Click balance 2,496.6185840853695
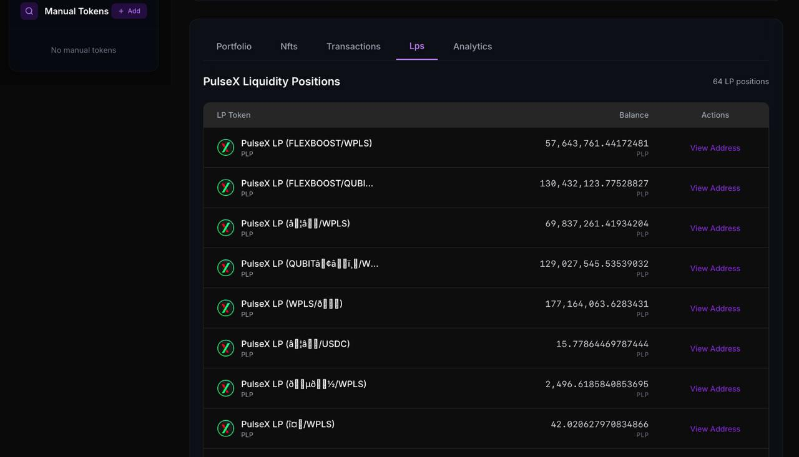799x457 pixels. click(x=597, y=384)
